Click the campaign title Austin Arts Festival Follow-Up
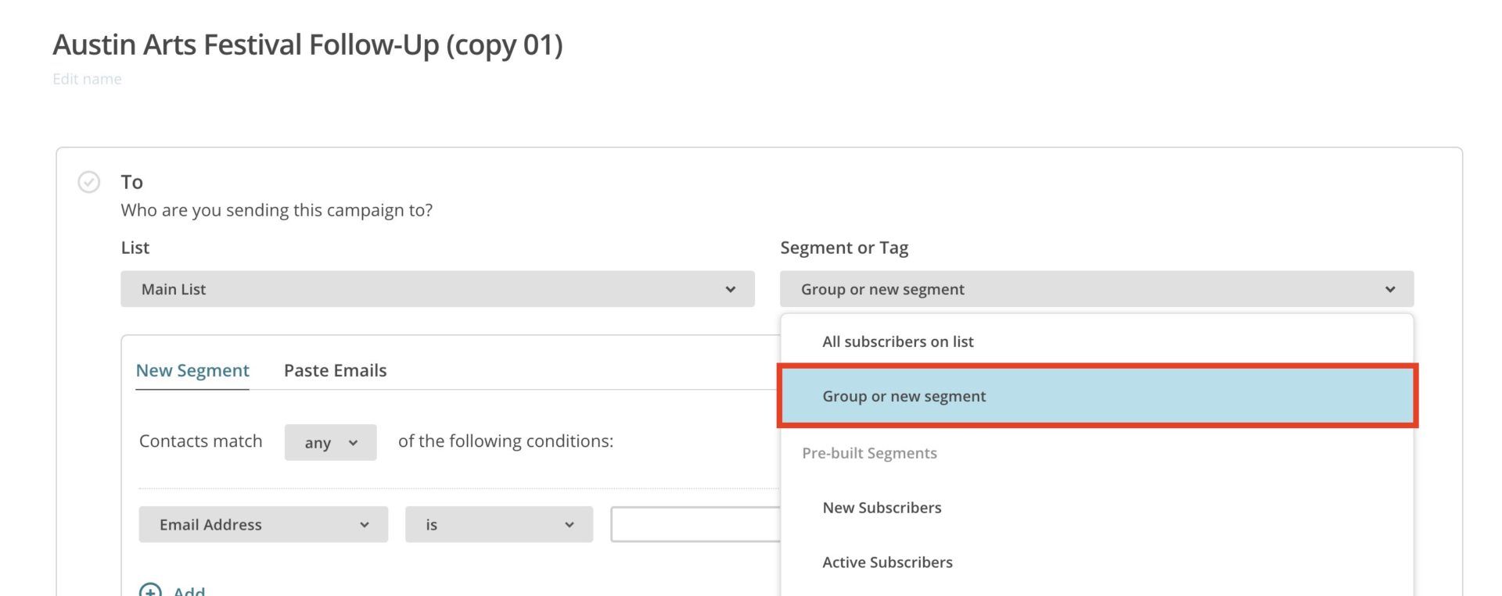 307,45
